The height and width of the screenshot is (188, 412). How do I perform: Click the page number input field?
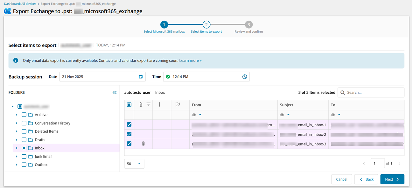(377, 163)
